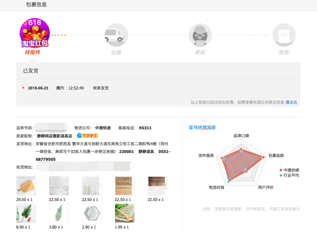
Task: Open the wooden spoon product thumbnail
Action: pos(124,213)
